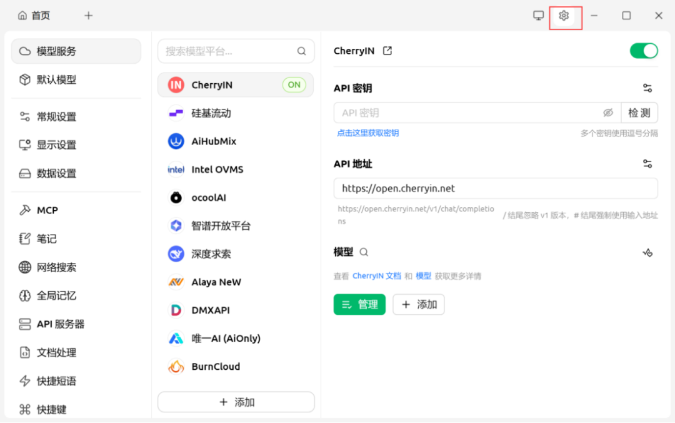The image size is (675, 423).
Task: Open MCP settings section
Action: [x=76, y=210]
